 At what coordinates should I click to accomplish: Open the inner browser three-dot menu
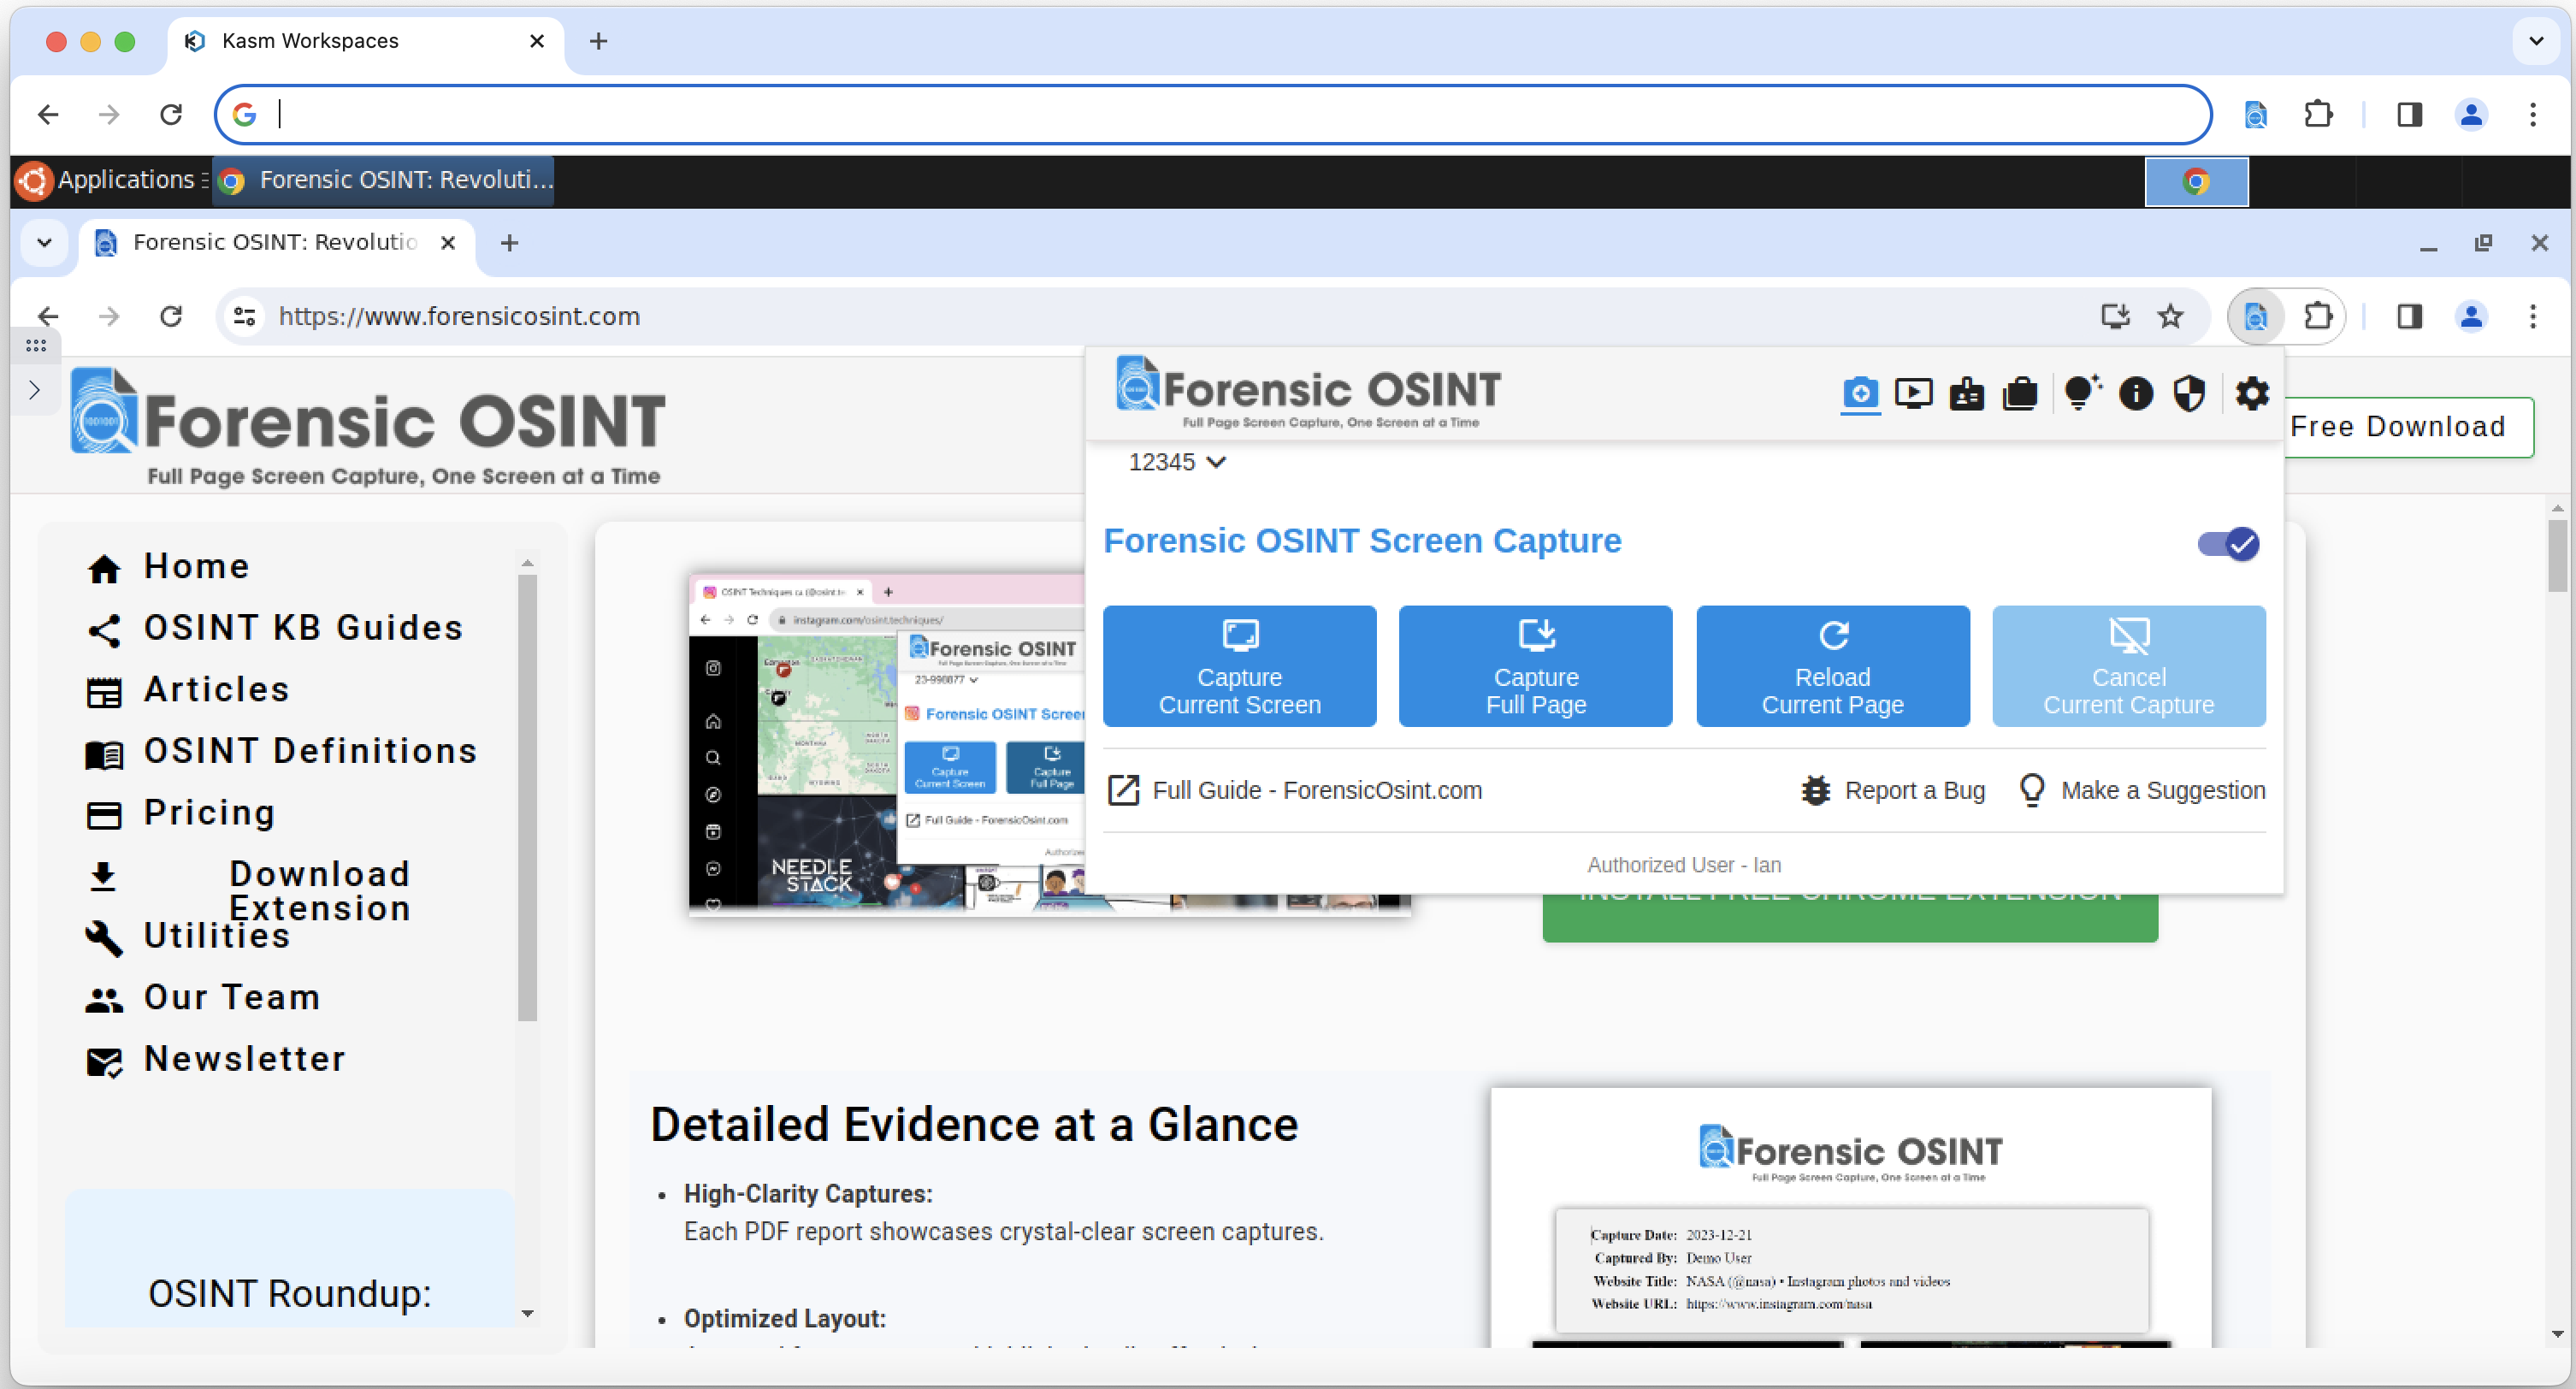[2533, 317]
